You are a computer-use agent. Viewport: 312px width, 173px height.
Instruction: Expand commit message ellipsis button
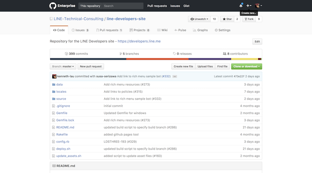(x=174, y=76)
